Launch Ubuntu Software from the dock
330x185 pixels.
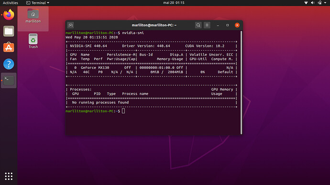click(x=9, y=47)
